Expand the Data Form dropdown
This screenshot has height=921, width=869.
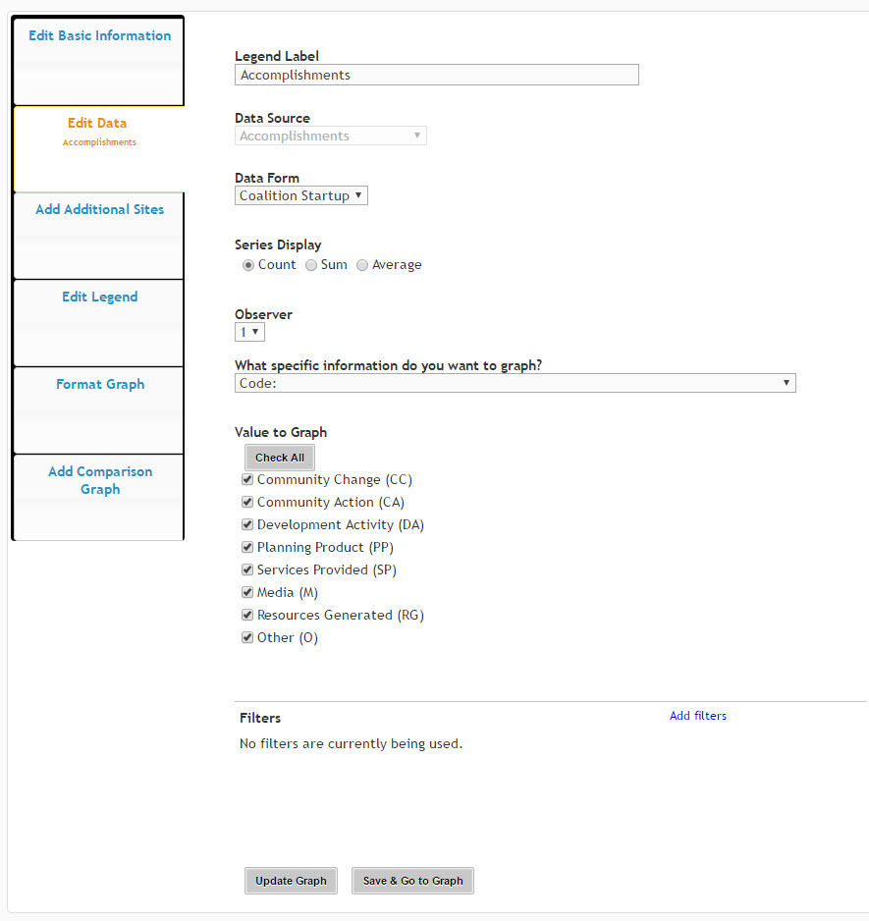click(x=300, y=195)
